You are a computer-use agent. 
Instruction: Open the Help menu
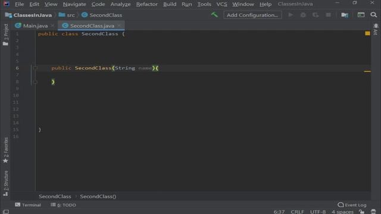266,4
